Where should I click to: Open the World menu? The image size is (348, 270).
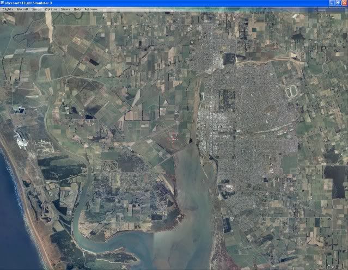click(x=36, y=9)
